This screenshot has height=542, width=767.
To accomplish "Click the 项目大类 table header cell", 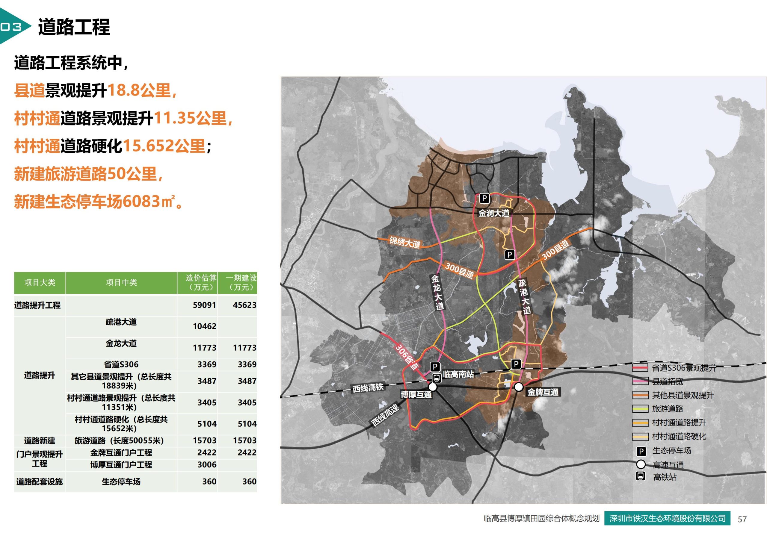I will (x=40, y=282).
